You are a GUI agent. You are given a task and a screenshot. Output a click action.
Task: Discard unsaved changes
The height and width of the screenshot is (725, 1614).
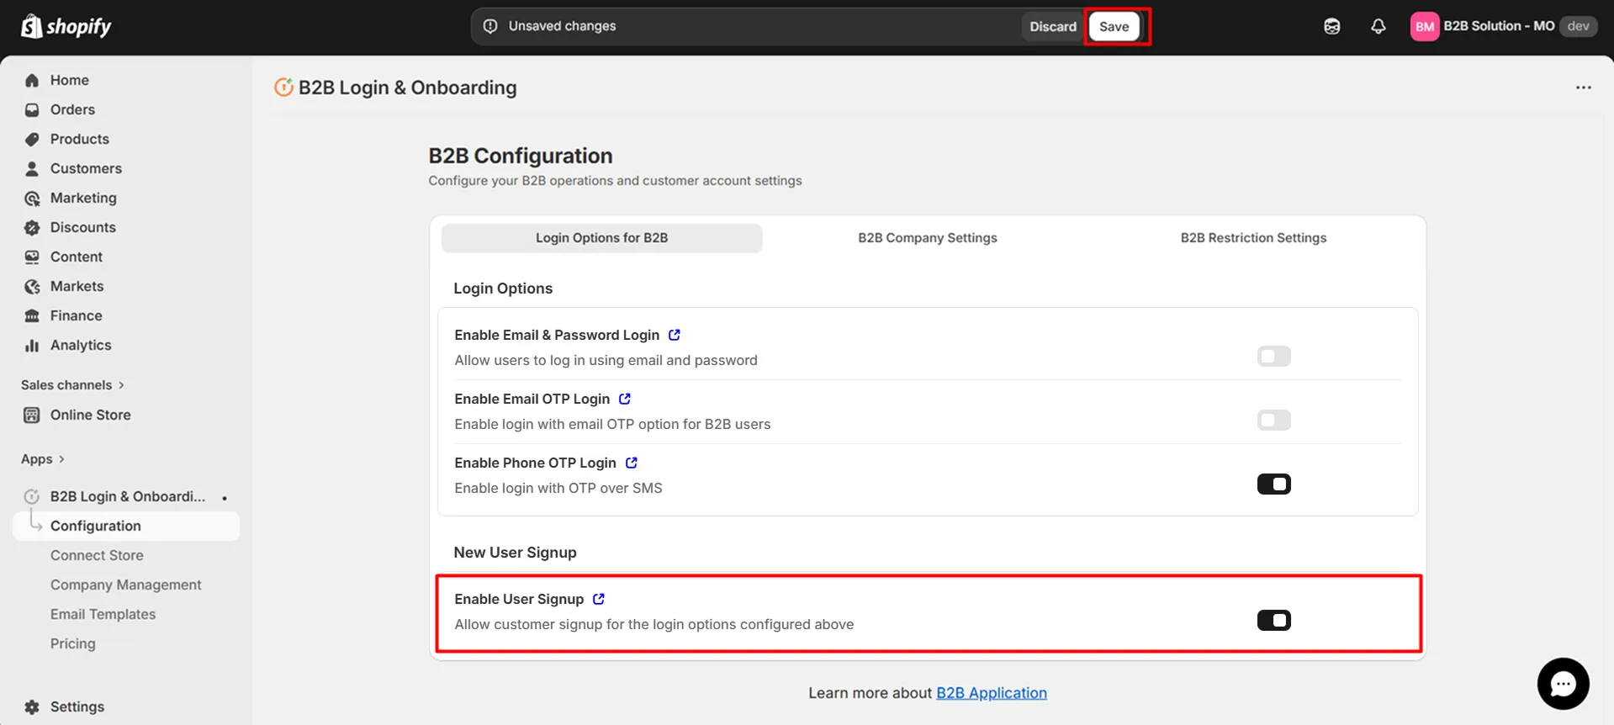[1052, 26]
